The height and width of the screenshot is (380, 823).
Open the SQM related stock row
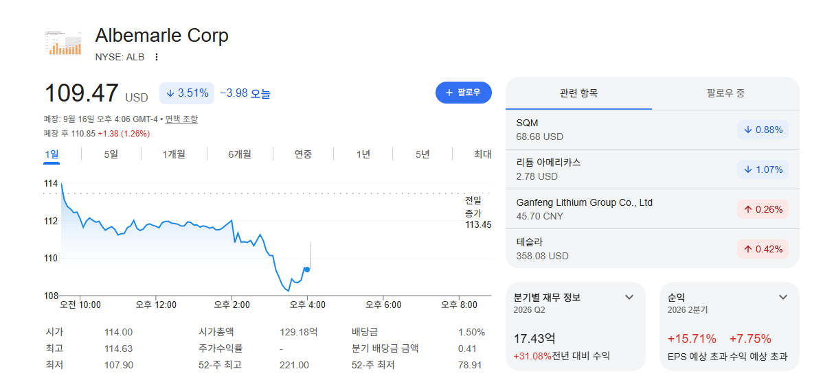tap(653, 130)
